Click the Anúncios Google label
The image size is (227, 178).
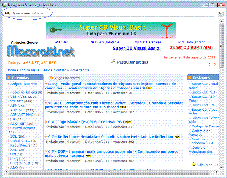(x=24, y=43)
